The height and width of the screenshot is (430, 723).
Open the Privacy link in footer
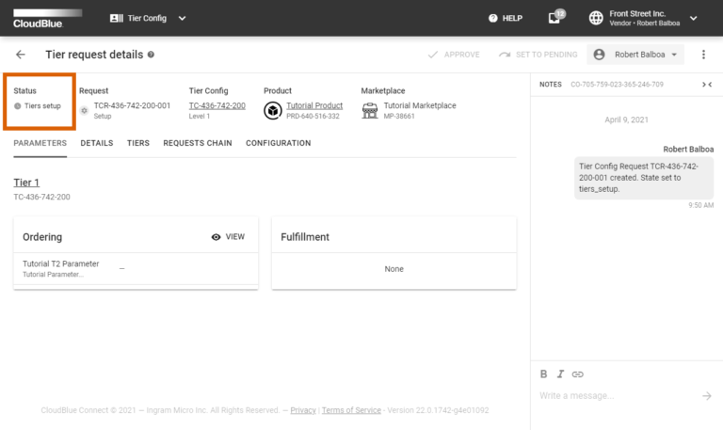tap(303, 410)
